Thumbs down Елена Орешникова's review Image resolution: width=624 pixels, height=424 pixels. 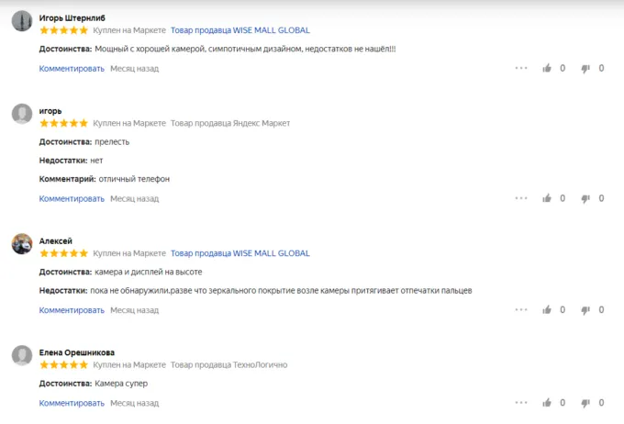pyautogui.click(x=586, y=403)
